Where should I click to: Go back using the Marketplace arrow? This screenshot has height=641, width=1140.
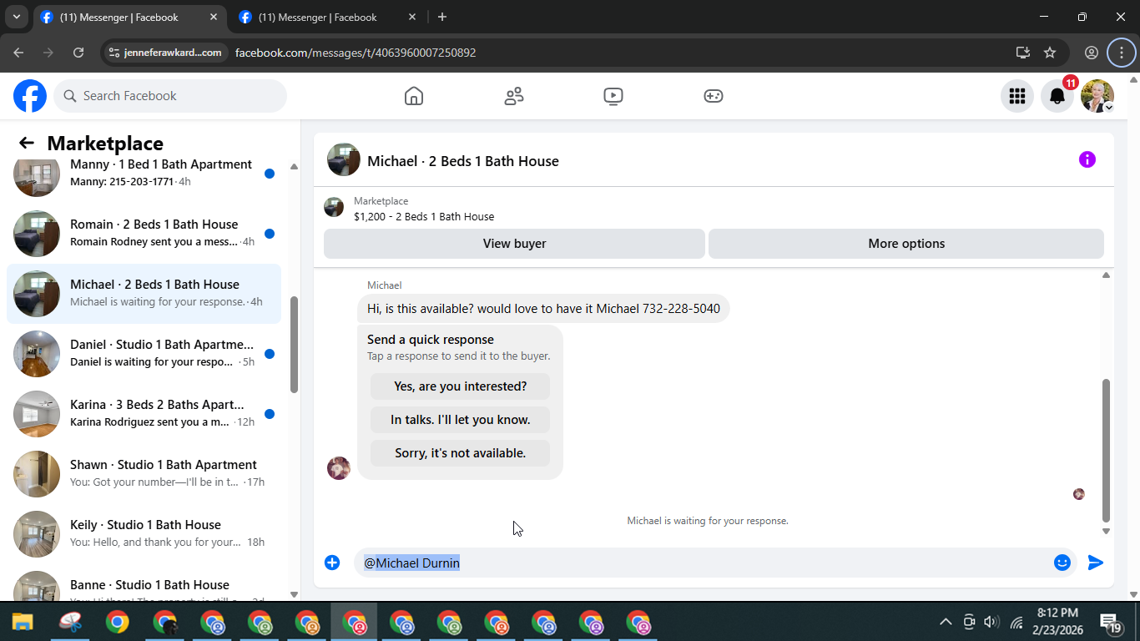coord(27,143)
